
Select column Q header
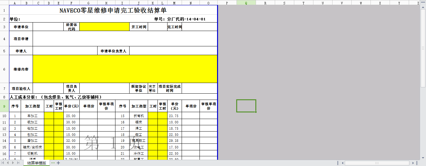click(x=246, y=3)
